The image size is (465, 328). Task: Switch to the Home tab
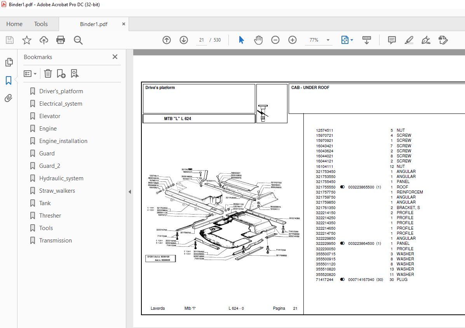click(14, 24)
